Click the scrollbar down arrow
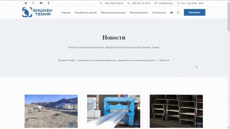The height and width of the screenshot is (129, 230). 229,128
